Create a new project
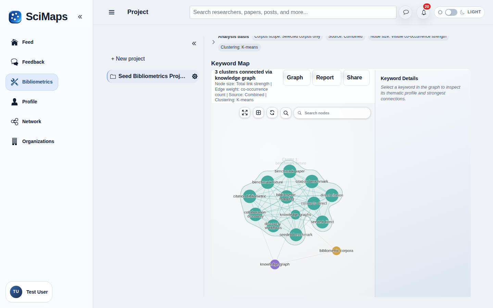Screen dimensions: 493x308 click(x=128, y=59)
